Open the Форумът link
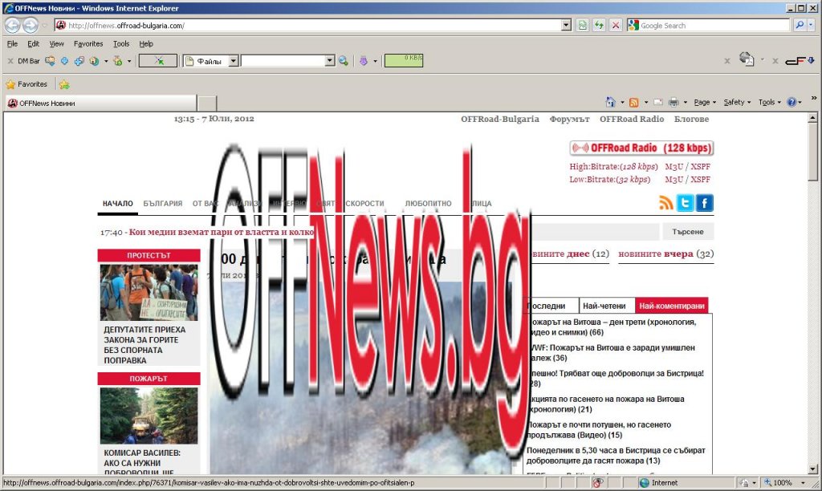This screenshot has width=822, height=491. point(569,119)
